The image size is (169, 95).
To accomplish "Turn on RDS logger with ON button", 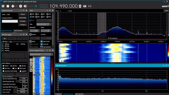I will [4, 39].
